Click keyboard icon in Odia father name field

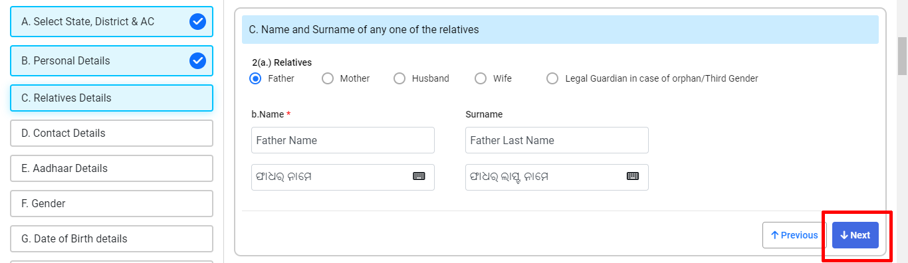pyautogui.click(x=419, y=176)
